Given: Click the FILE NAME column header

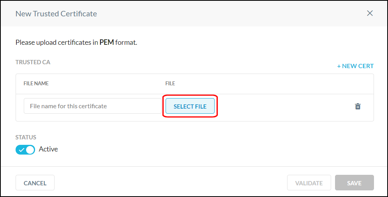Looking at the screenshot, I should tap(36, 83).
